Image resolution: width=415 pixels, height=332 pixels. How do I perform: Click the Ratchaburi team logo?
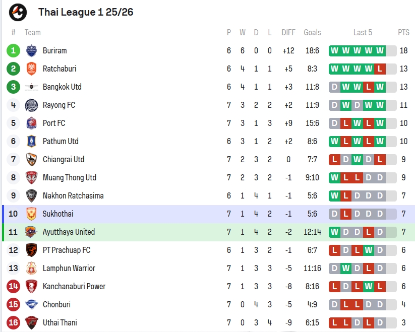[31, 69]
